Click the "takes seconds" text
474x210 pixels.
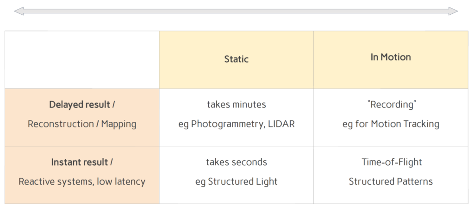click(x=237, y=162)
